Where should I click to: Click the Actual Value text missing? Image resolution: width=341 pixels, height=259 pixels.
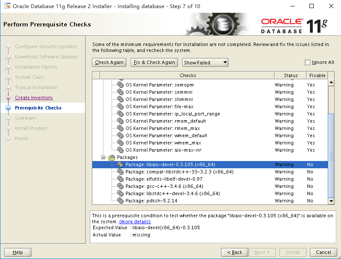(x=141, y=235)
